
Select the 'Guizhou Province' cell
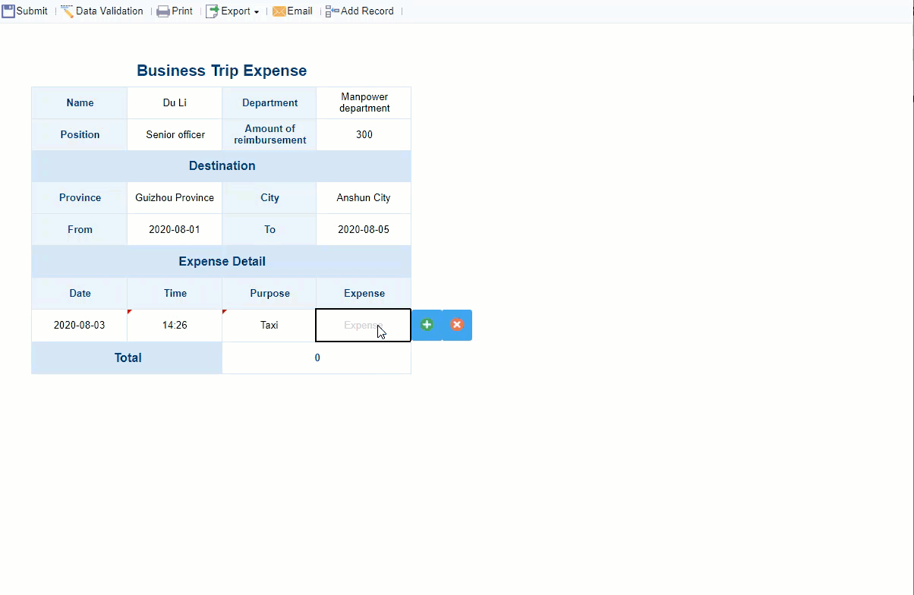point(175,197)
